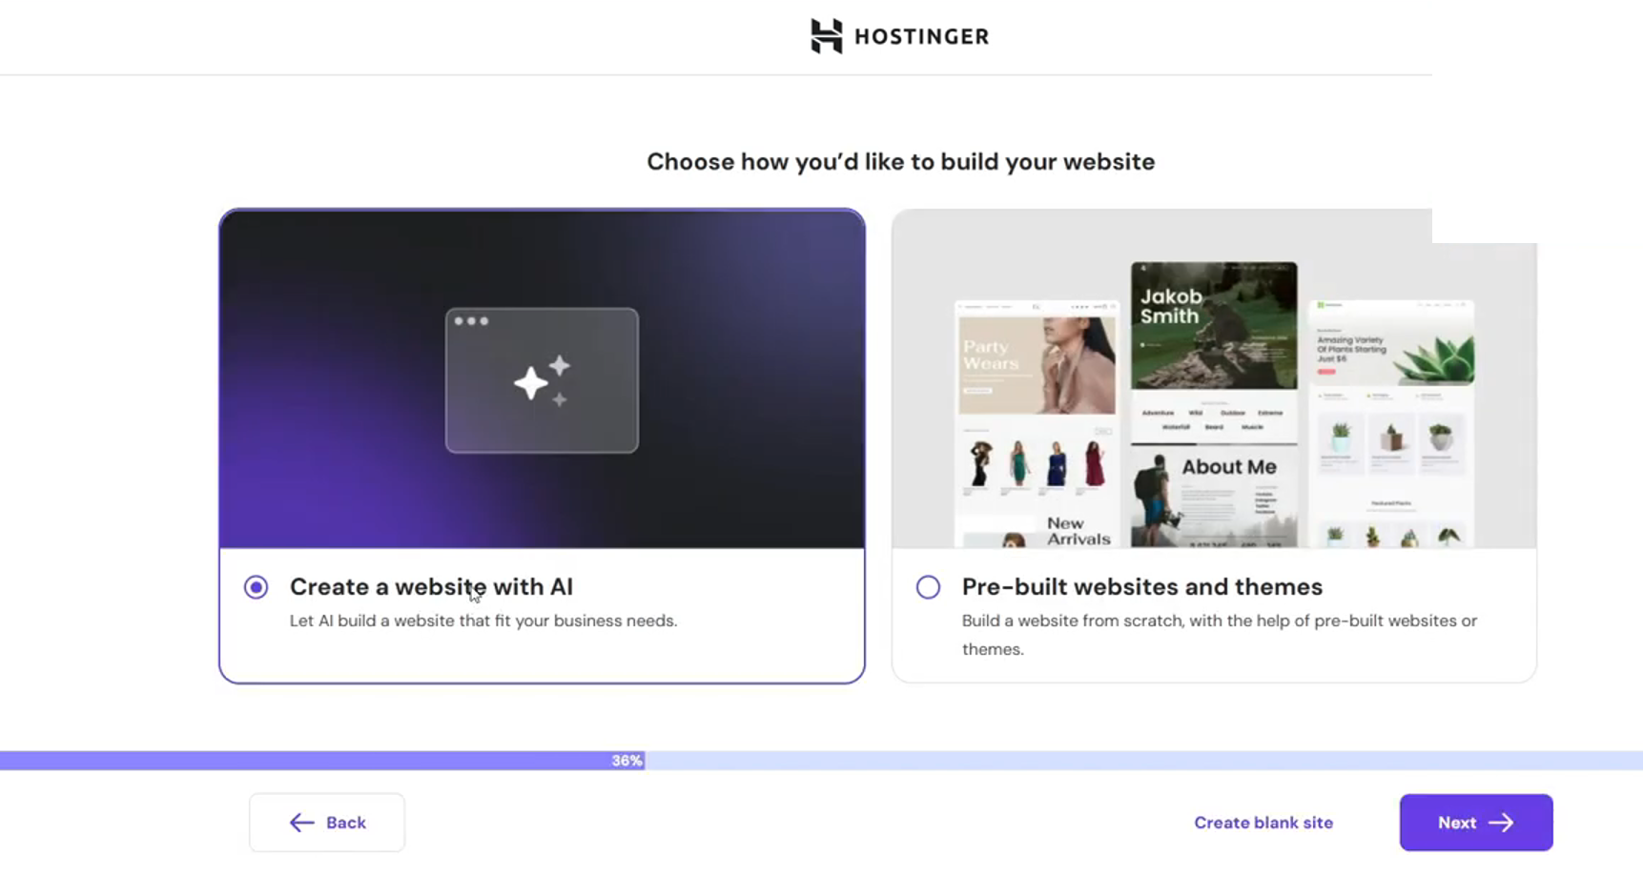Open the Create blank site link
Image resolution: width=1643 pixels, height=876 pixels.
(1263, 823)
